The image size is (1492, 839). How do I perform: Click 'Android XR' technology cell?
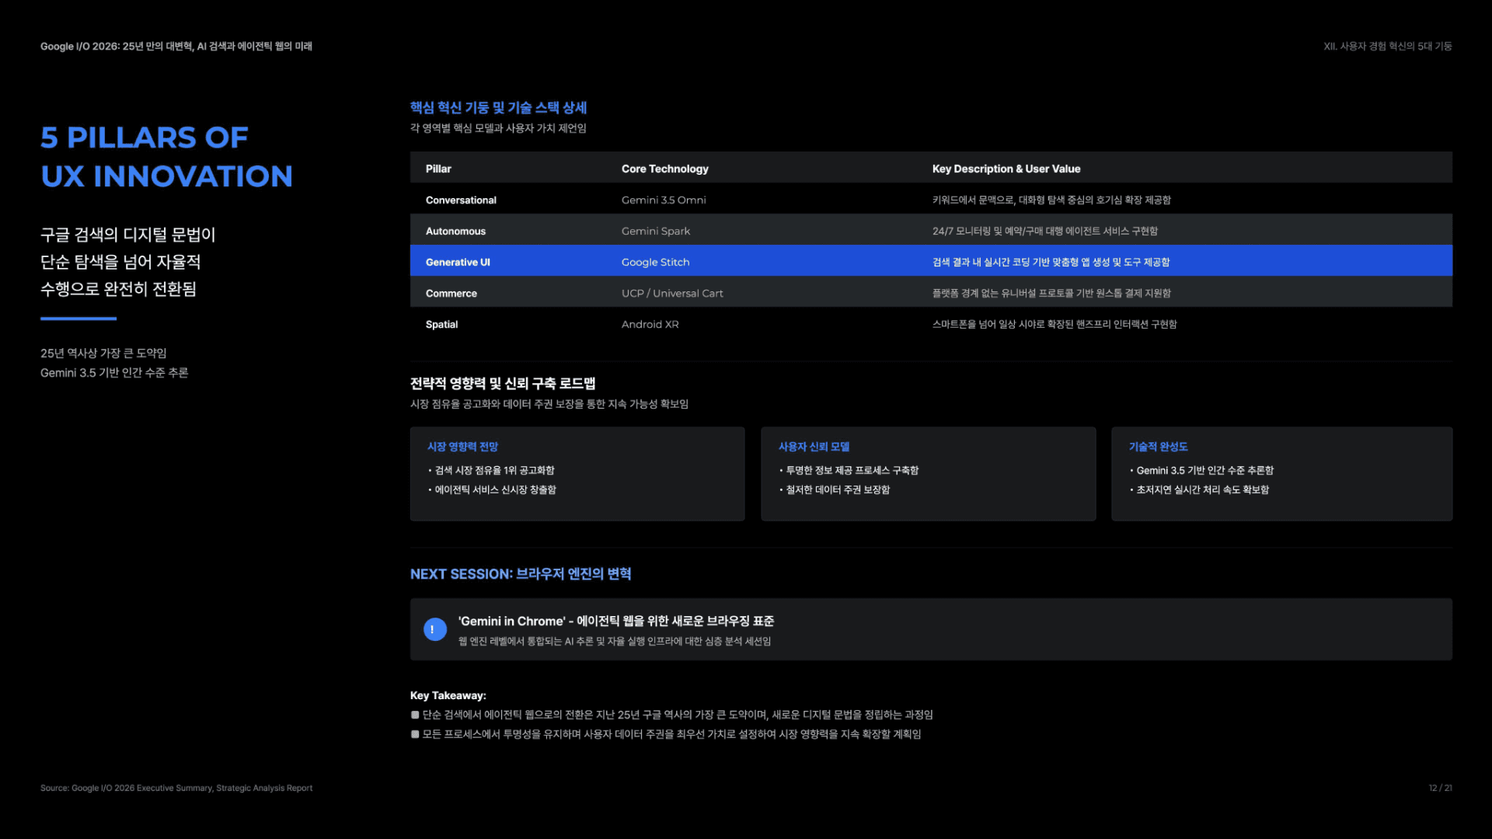point(650,324)
